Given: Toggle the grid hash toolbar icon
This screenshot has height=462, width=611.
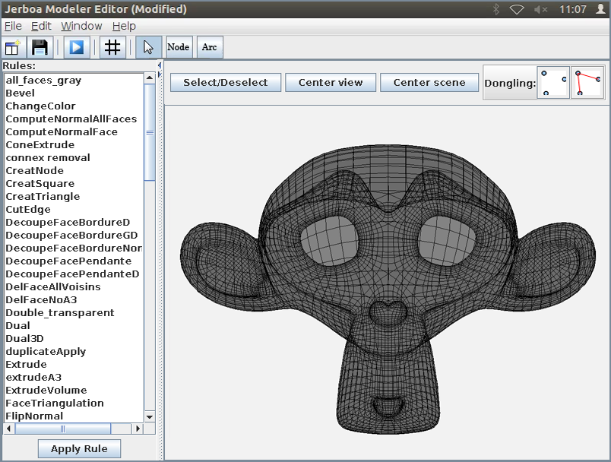Looking at the screenshot, I should [x=112, y=47].
